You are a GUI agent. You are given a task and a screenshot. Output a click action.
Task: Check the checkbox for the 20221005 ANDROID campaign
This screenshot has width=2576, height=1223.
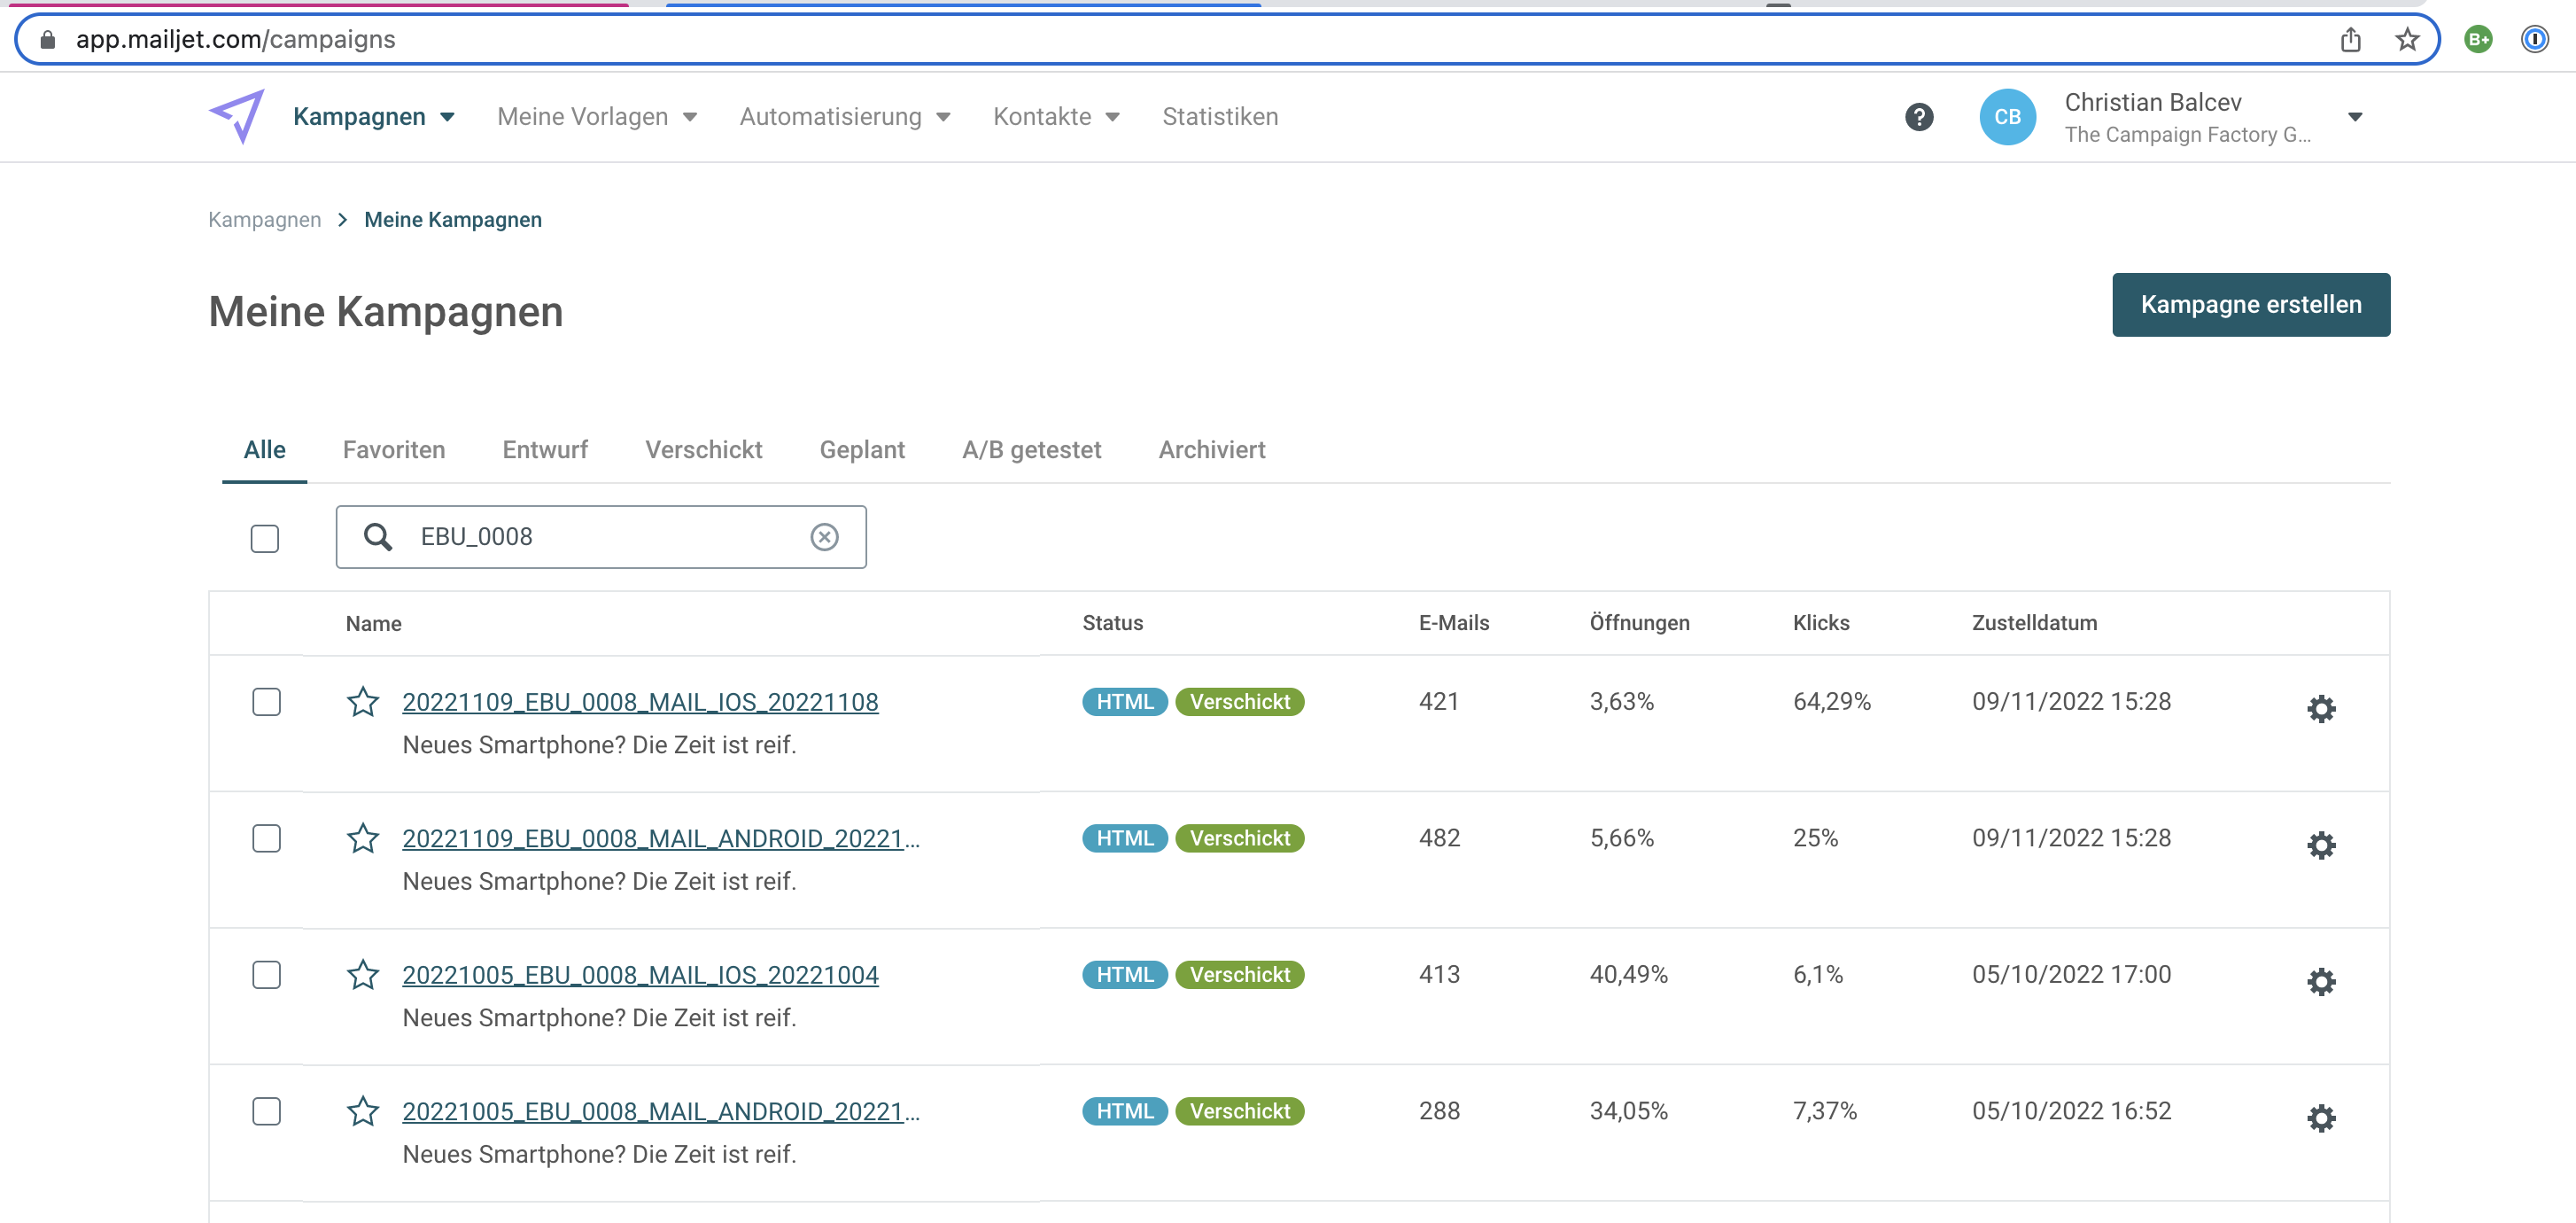(x=266, y=1111)
